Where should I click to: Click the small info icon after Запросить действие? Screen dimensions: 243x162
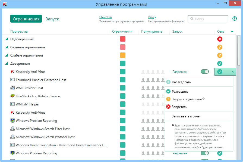pos(203,98)
